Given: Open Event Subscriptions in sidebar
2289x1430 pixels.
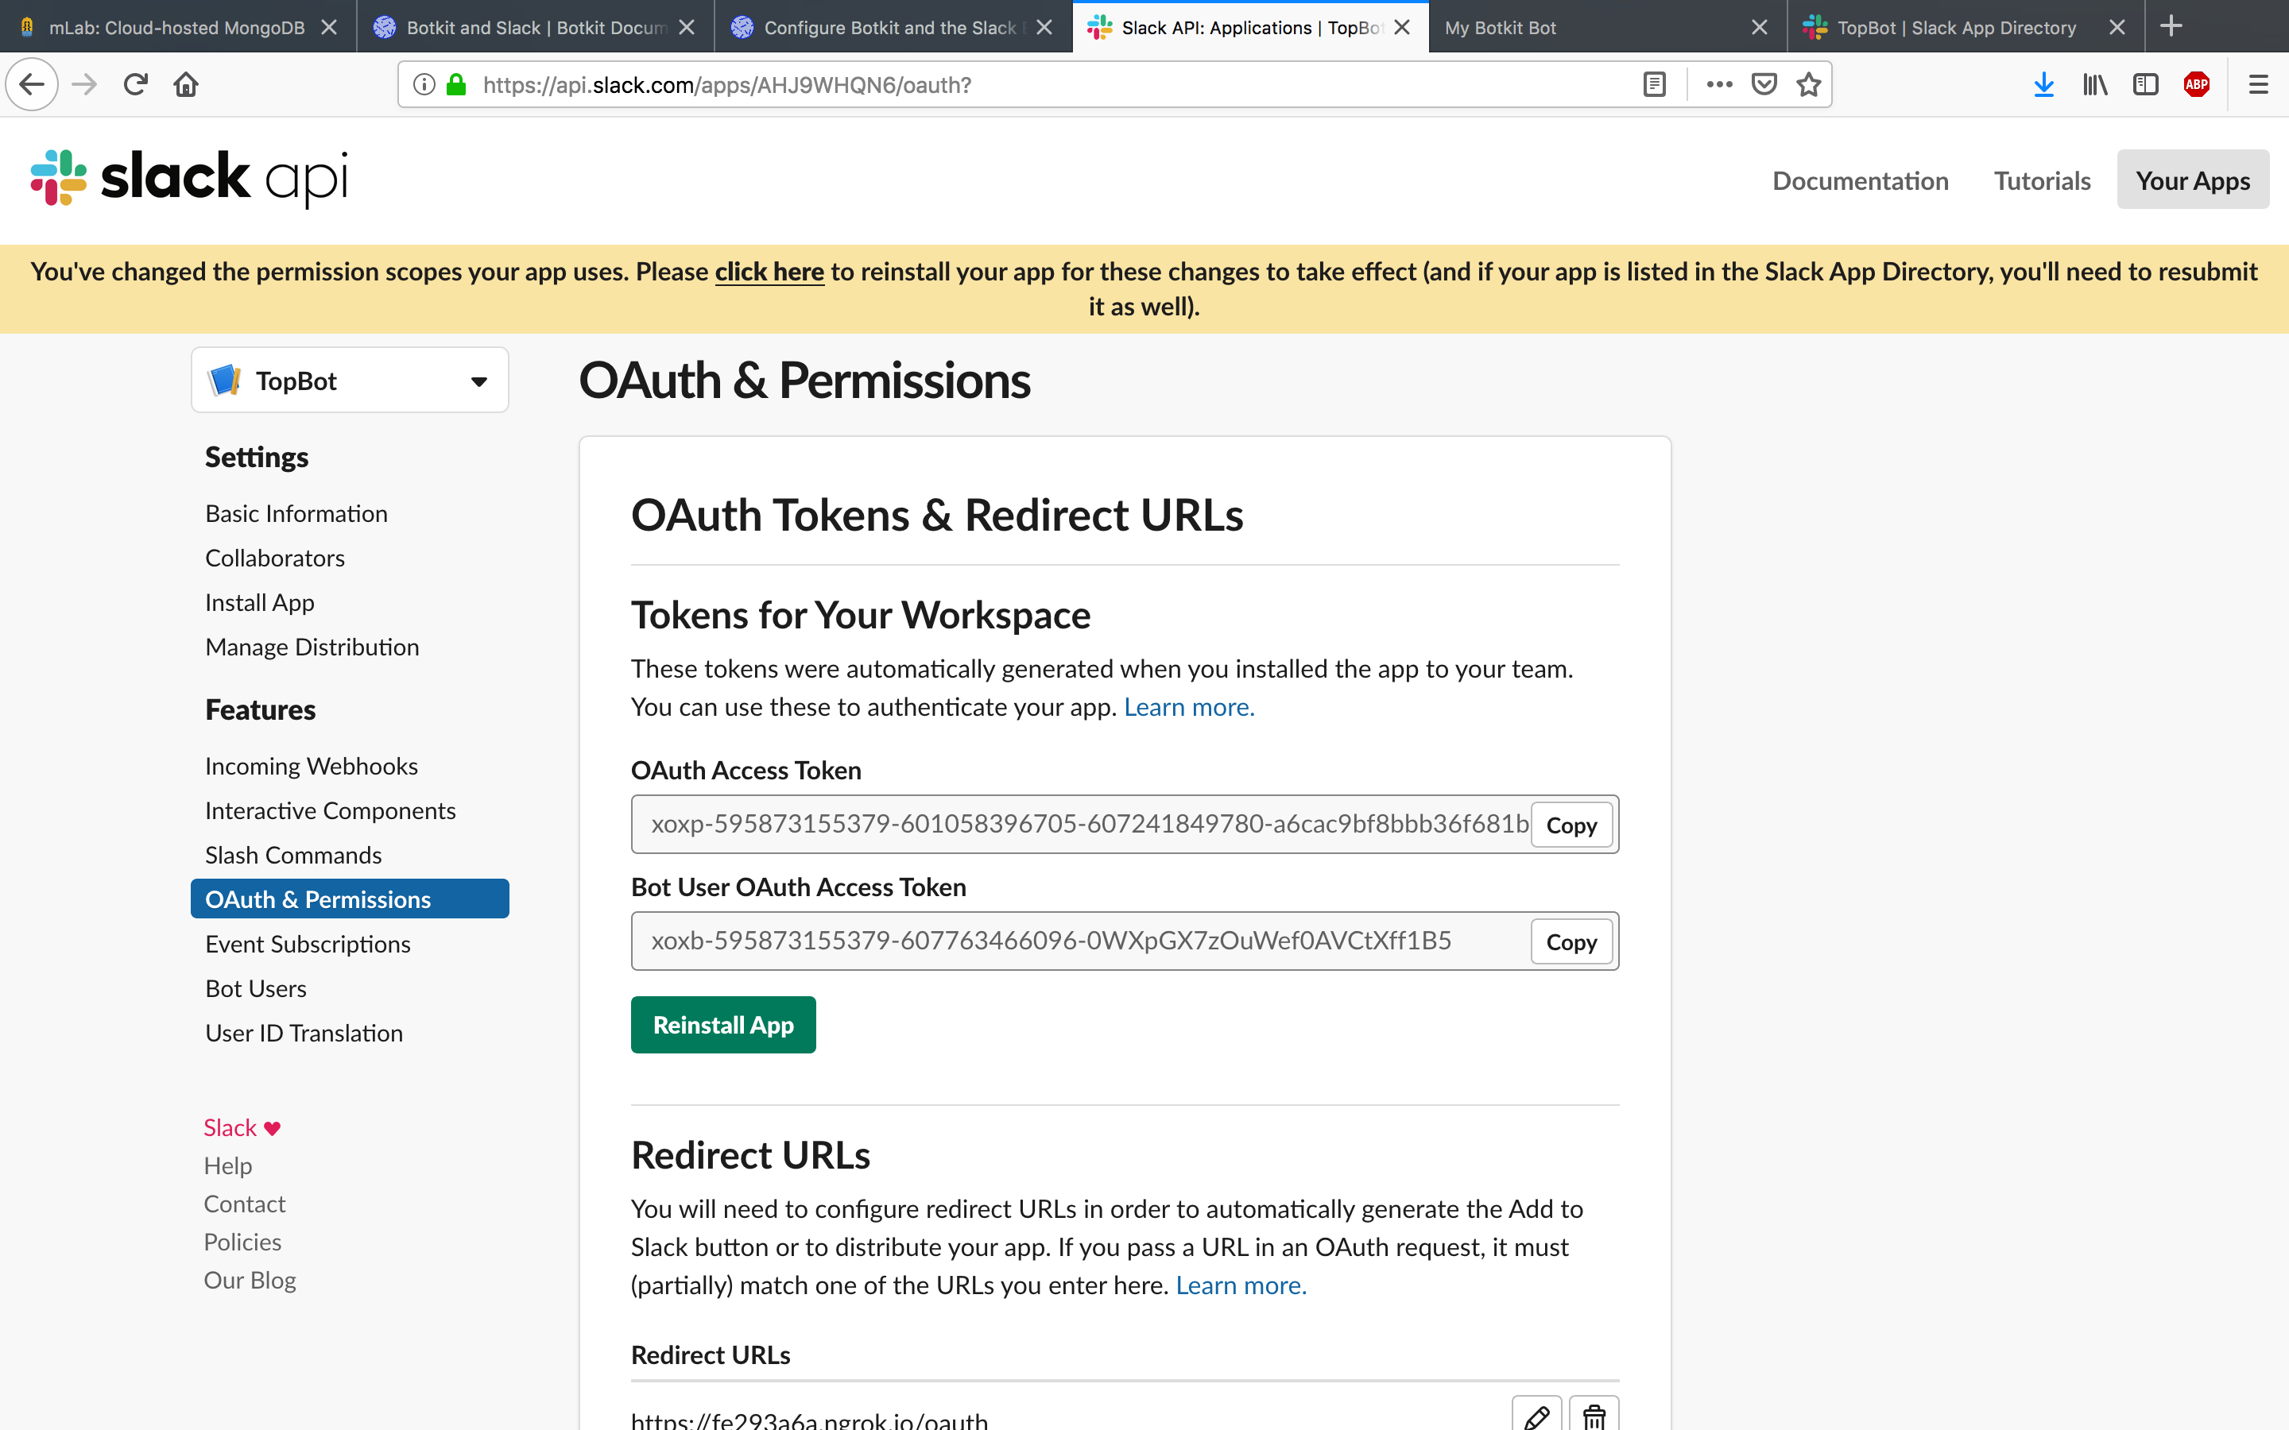Looking at the screenshot, I should pos(308,944).
